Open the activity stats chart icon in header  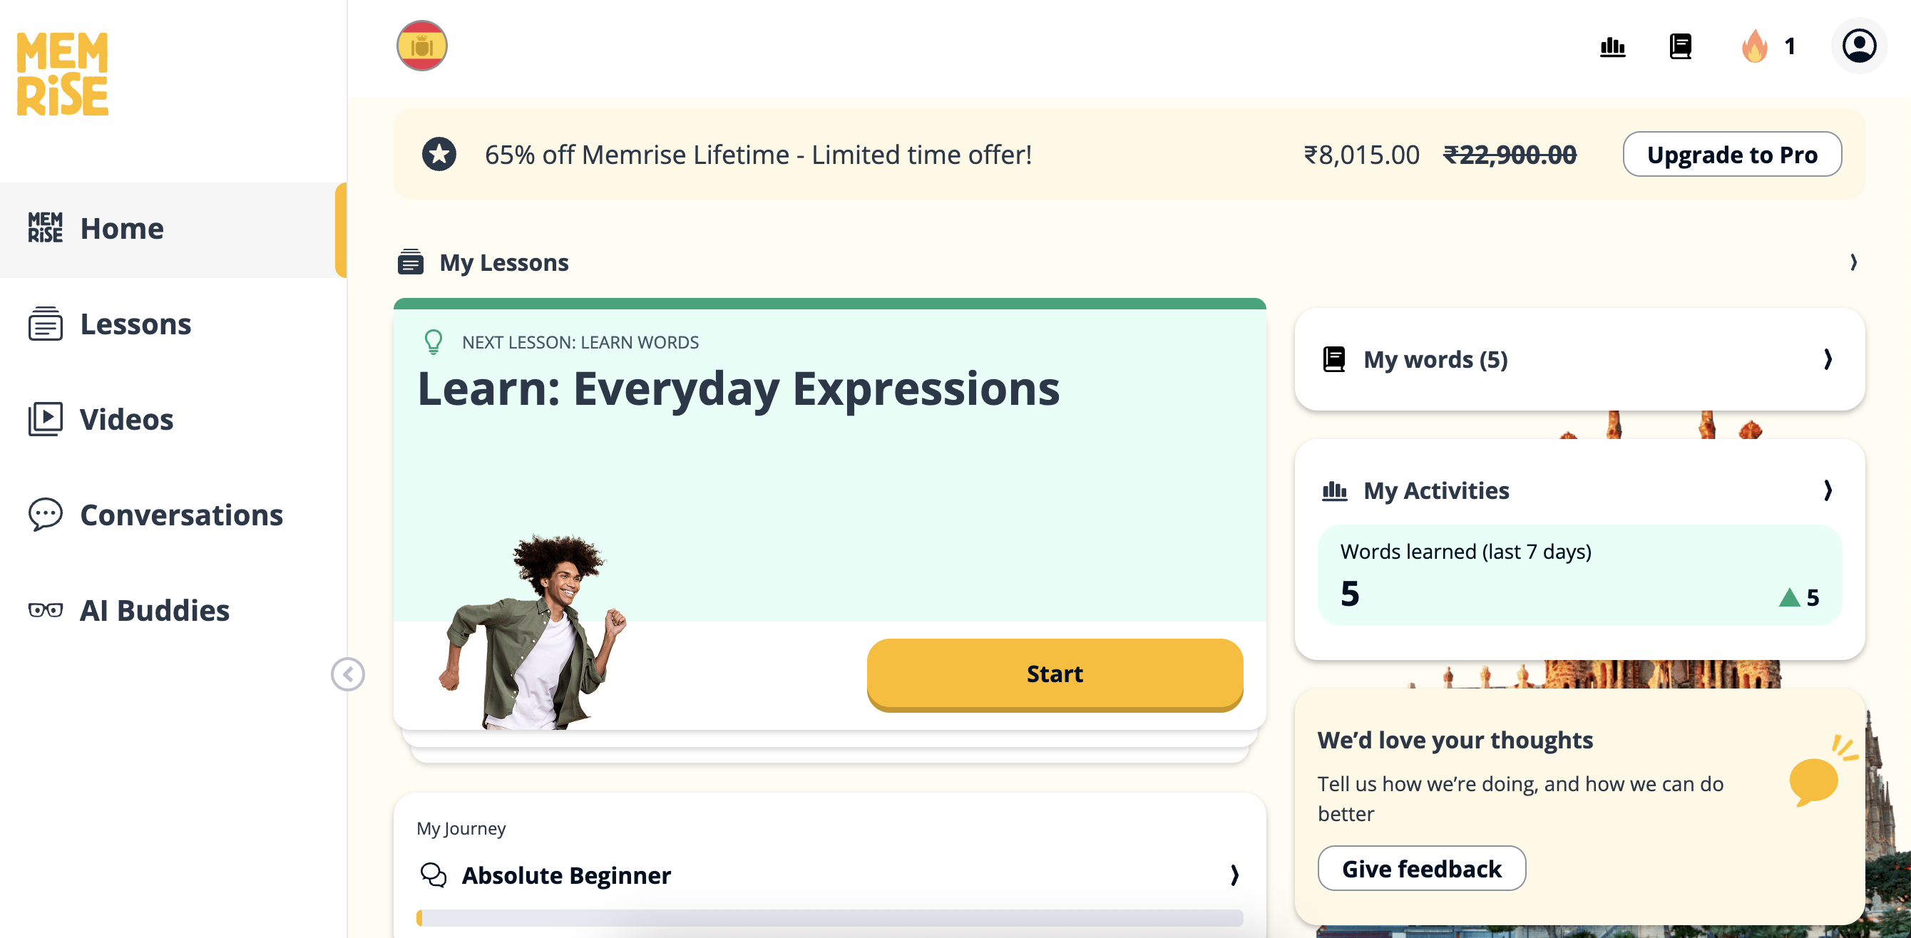point(1612,47)
